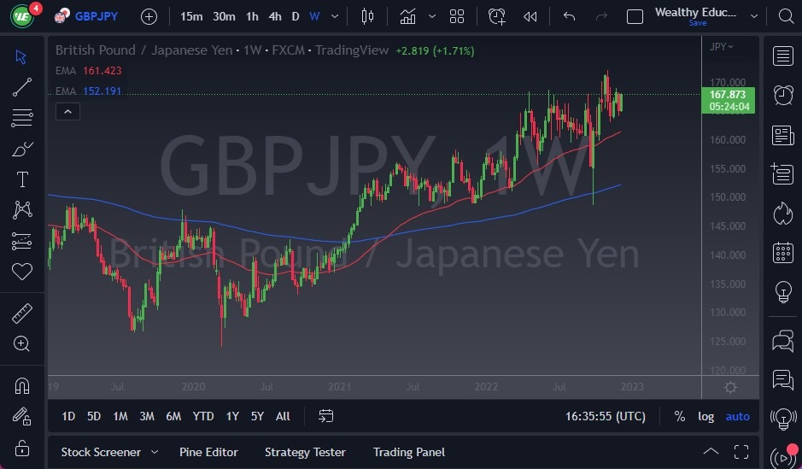Open the Stock Screener tab

101,452
